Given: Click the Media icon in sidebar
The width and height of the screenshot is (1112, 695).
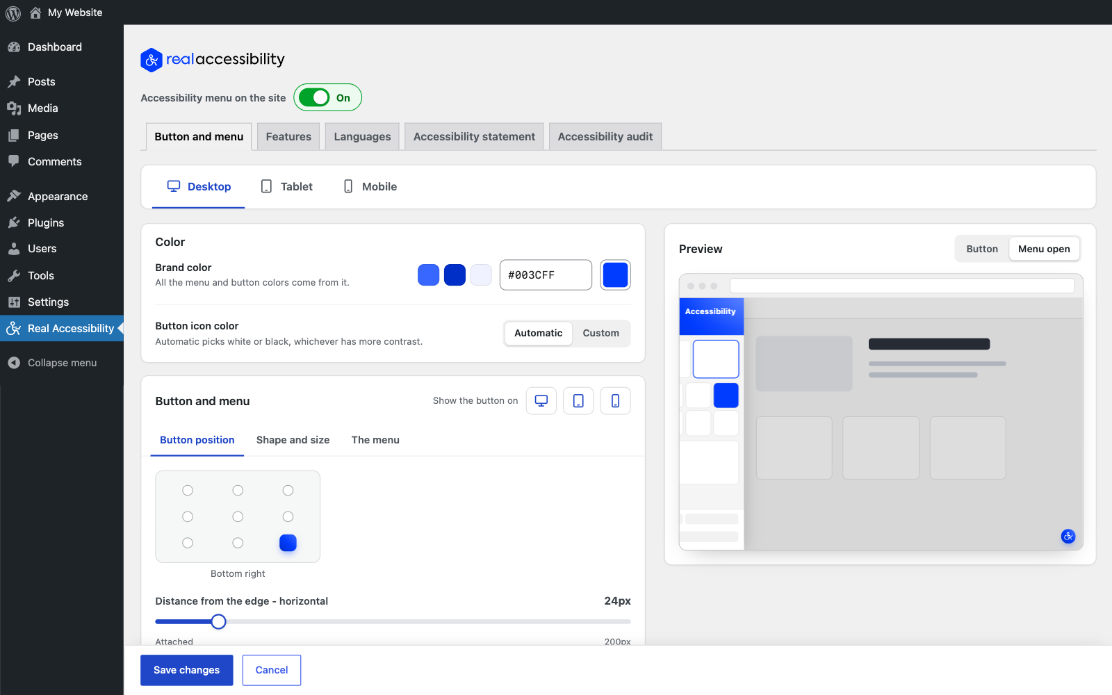Looking at the screenshot, I should [14, 108].
